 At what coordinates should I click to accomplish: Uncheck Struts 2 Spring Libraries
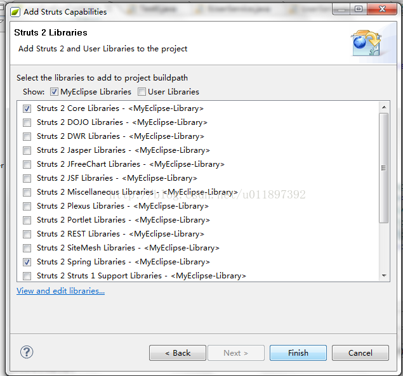click(27, 262)
